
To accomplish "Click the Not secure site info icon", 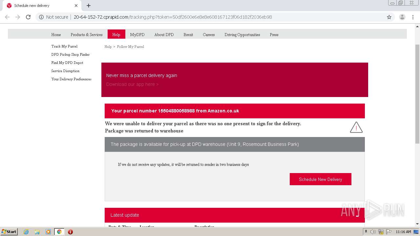I will 41,17.
